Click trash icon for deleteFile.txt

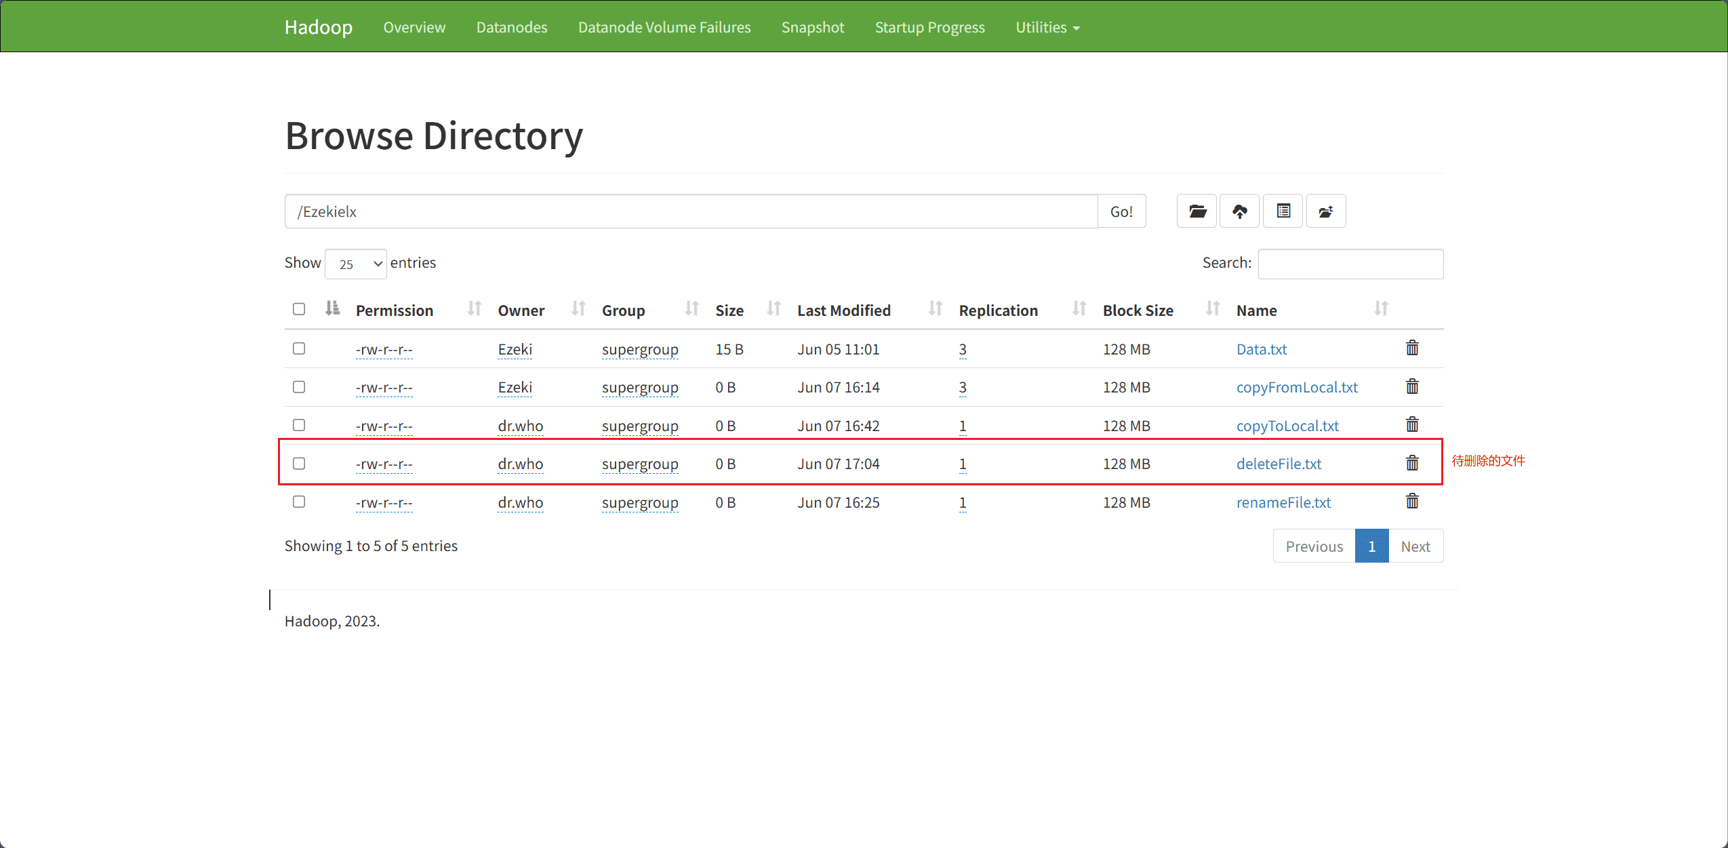tap(1412, 463)
